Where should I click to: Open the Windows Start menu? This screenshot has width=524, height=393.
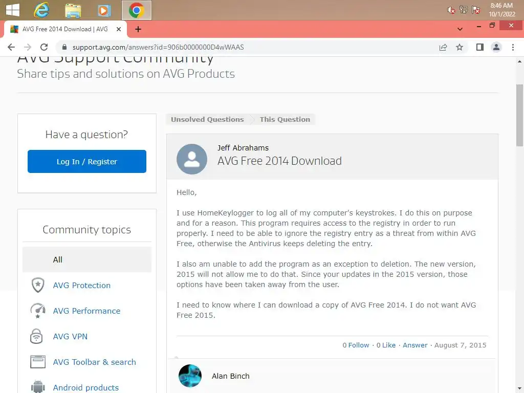[13, 10]
